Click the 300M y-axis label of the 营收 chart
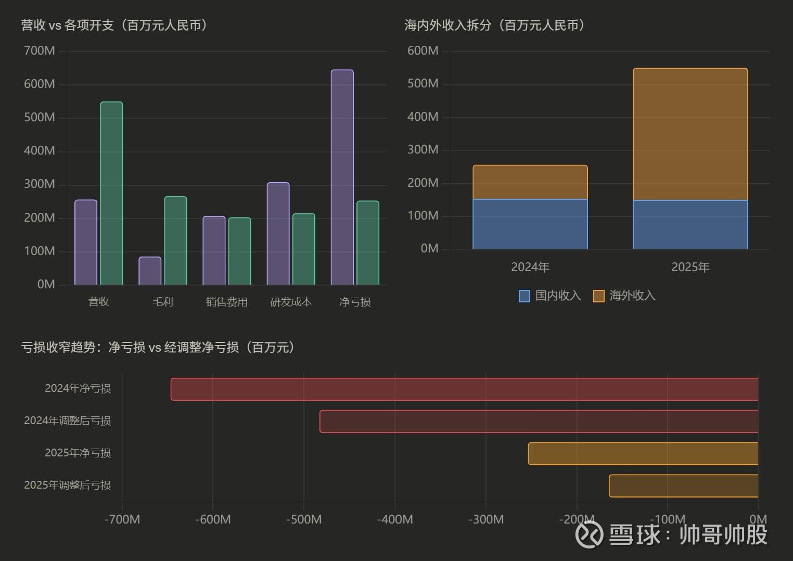This screenshot has height=561, width=793. pyautogui.click(x=40, y=184)
